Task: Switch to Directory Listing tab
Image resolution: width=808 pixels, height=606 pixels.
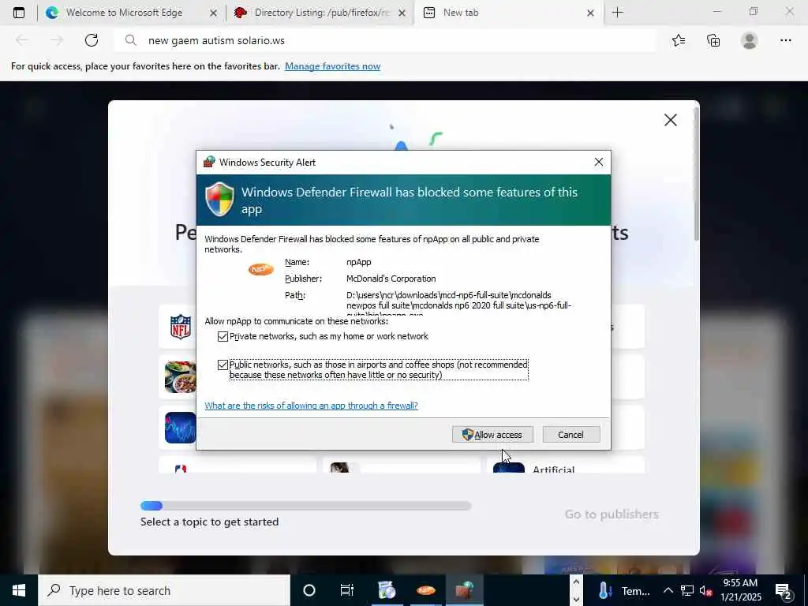Action: 321,13
